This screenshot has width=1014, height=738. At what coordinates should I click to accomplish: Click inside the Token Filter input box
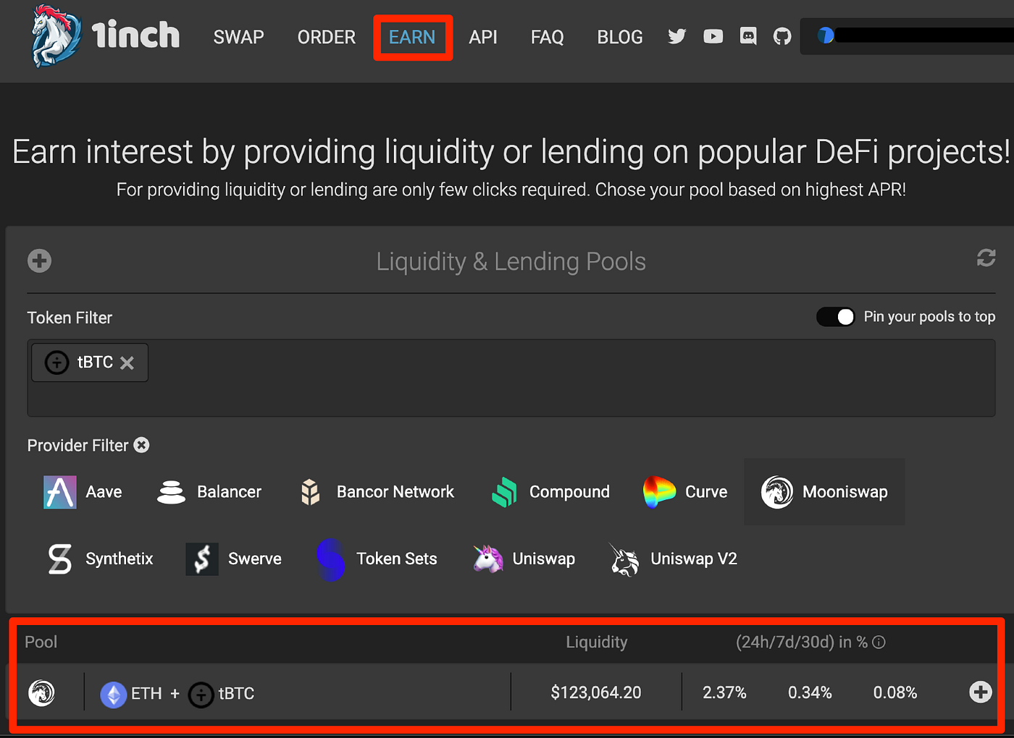[x=511, y=378]
